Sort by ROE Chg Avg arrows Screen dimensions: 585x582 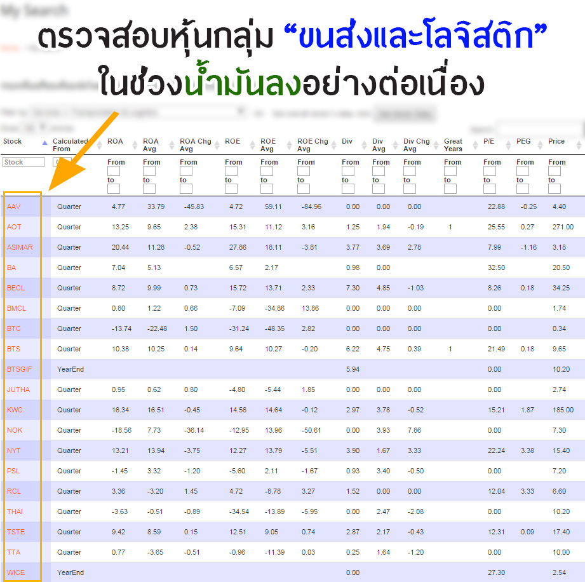tap(334, 145)
